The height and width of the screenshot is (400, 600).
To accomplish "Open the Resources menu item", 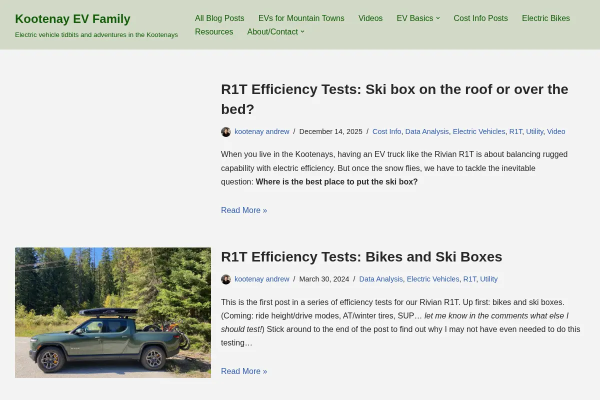I will click(214, 32).
